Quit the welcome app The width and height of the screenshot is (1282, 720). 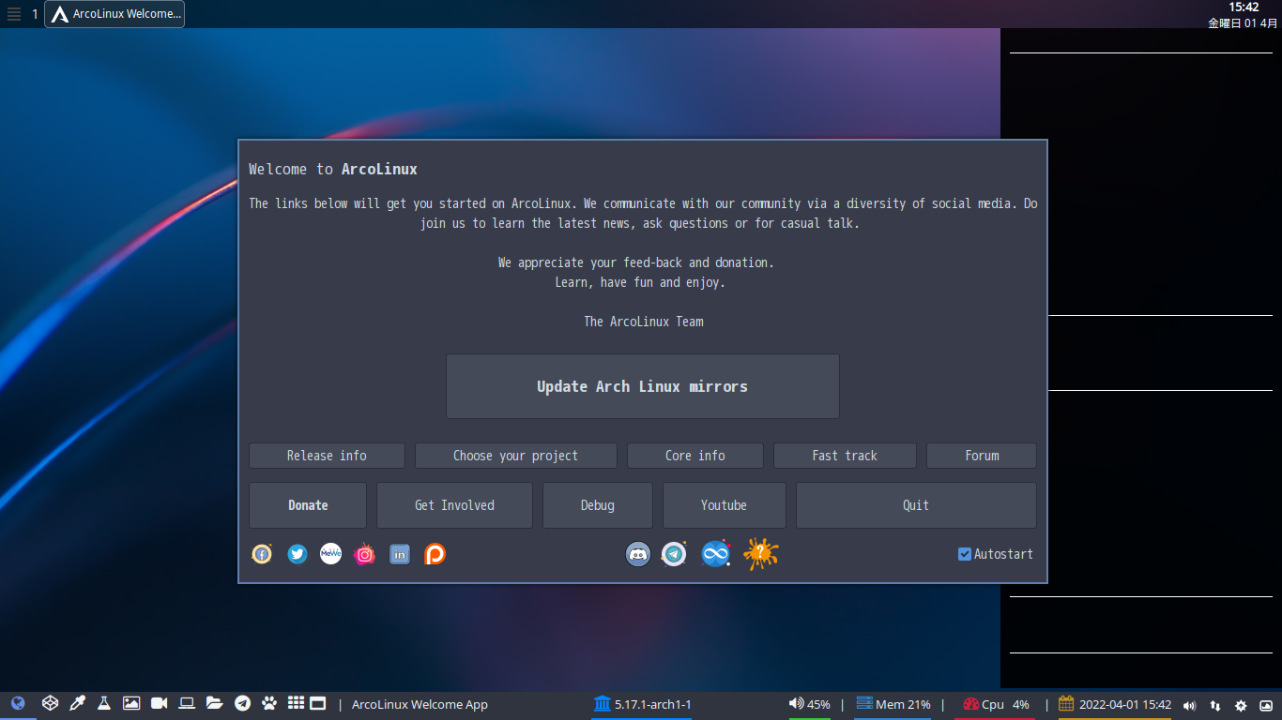[916, 505]
